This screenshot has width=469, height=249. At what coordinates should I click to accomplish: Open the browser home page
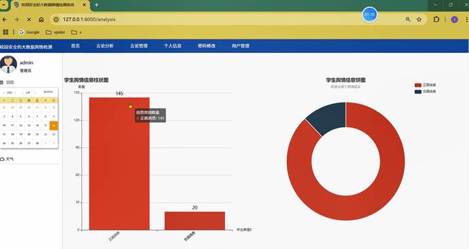[41, 20]
